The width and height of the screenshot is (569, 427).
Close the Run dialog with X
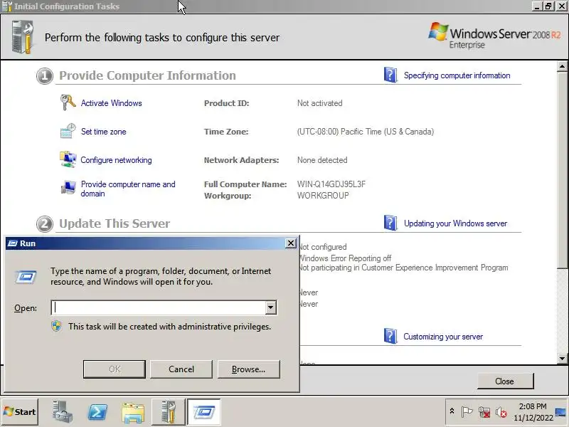[291, 243]
